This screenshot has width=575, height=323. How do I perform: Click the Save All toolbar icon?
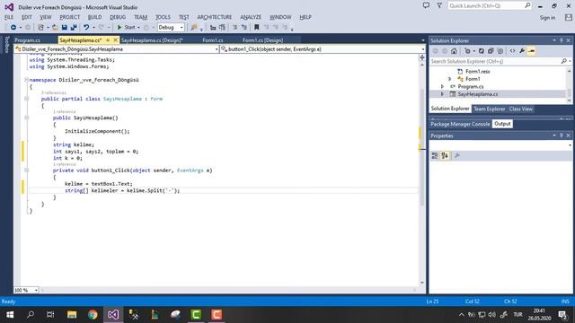(74, 28)
